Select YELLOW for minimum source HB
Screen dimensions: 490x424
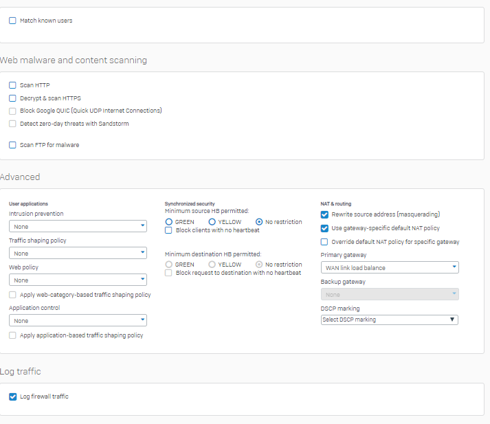[212, 222]
